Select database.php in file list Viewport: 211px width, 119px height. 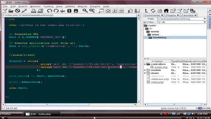tap(160, 79)
